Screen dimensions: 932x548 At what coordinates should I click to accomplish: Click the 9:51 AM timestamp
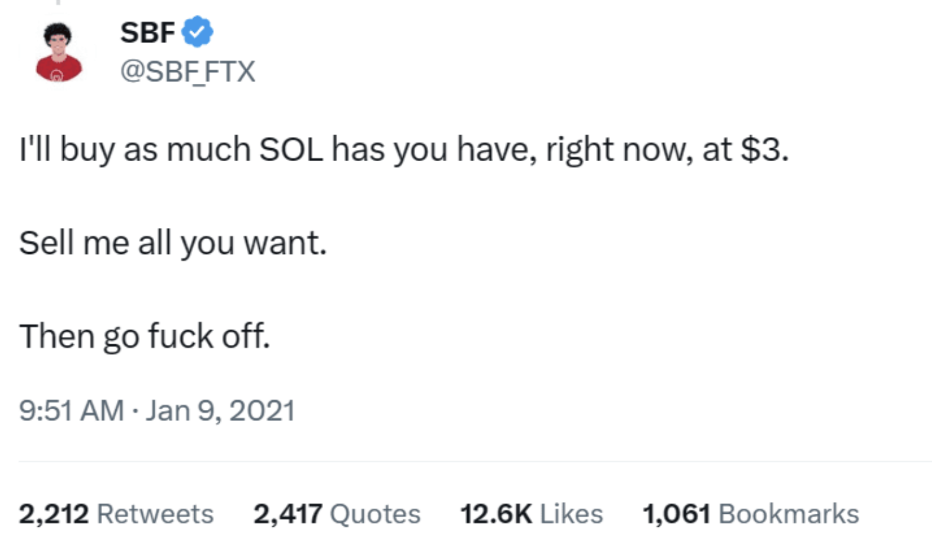coord(71,410)
